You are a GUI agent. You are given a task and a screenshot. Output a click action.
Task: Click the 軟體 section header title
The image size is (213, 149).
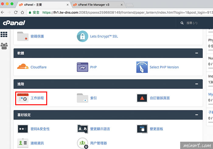click(x=21, y=53)
